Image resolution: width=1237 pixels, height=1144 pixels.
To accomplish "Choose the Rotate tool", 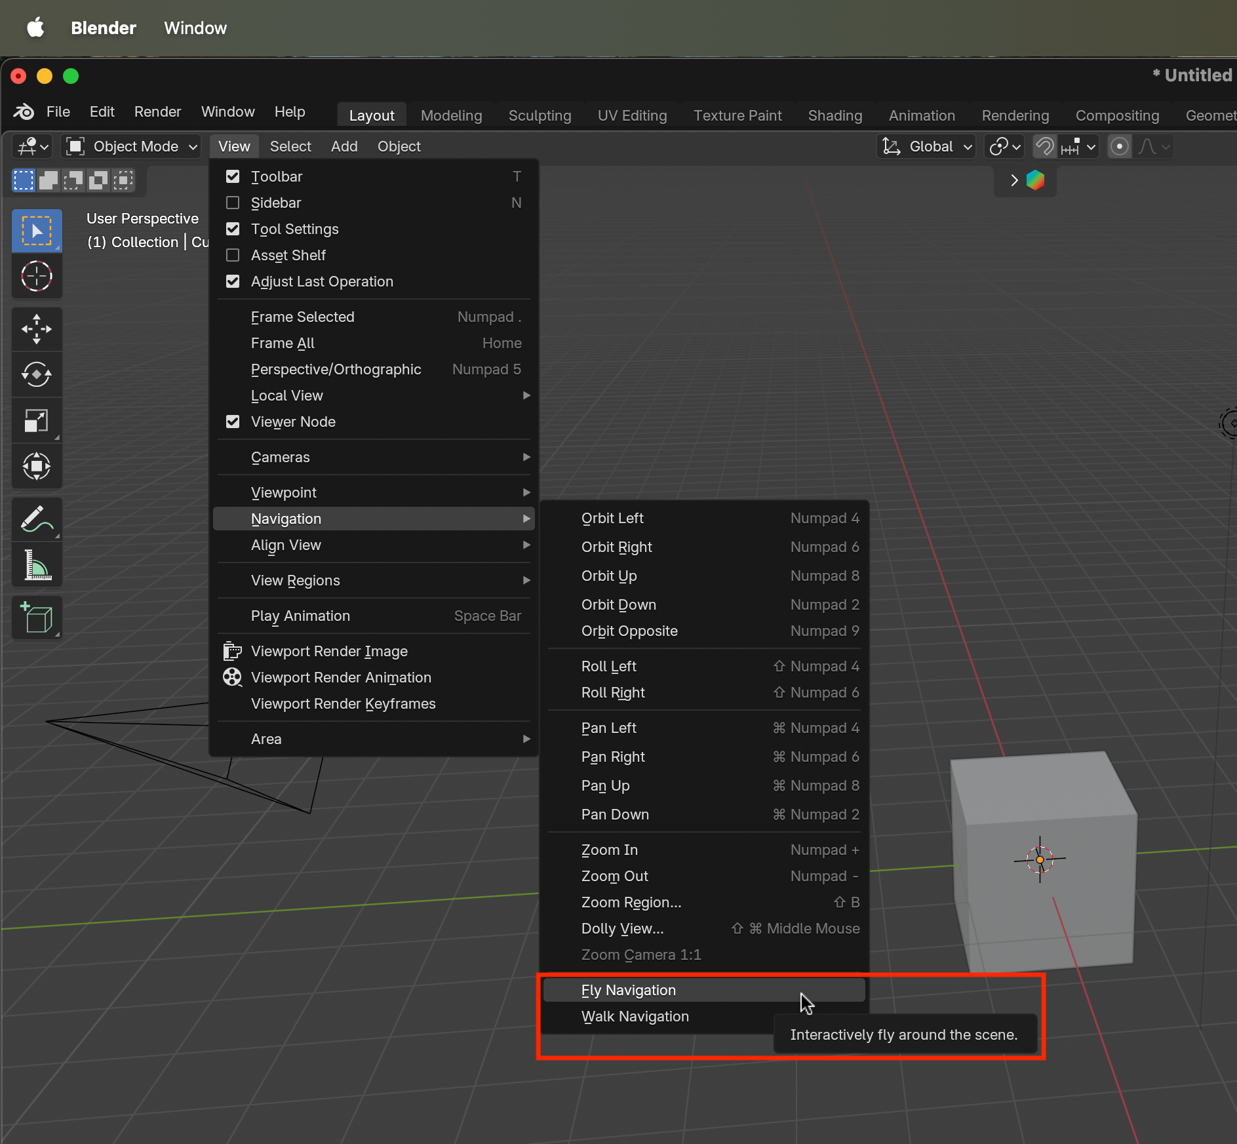I will click(x=37, y=375).
